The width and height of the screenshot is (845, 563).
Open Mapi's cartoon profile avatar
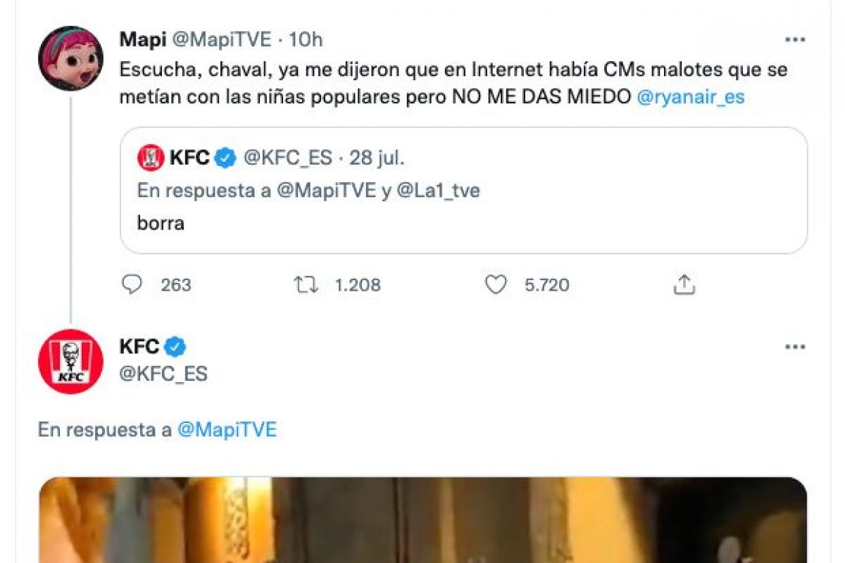(70, 58)
